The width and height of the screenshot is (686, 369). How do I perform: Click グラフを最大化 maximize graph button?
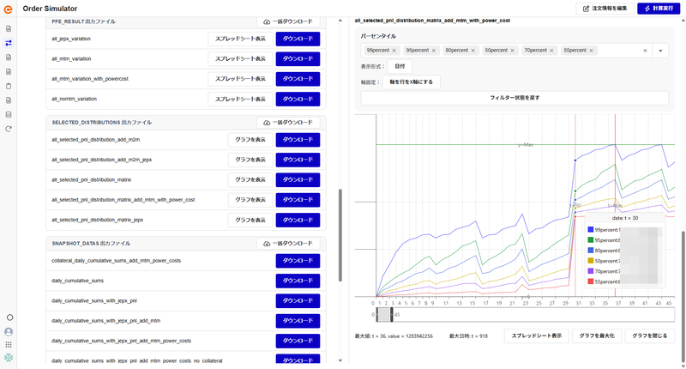coord(597,336)
